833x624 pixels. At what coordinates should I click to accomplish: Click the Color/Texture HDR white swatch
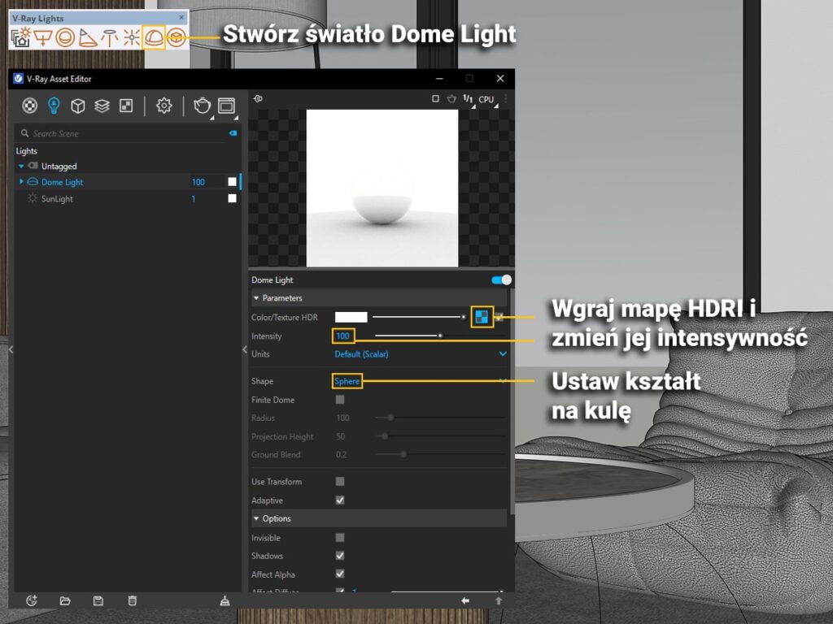click(x=351, y=317)
